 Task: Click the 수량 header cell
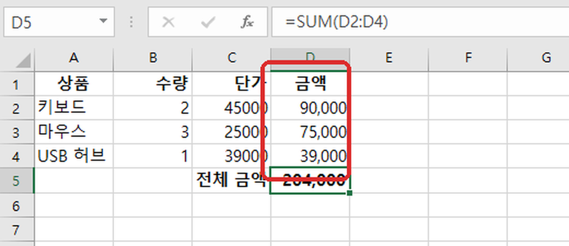[153, 84]
